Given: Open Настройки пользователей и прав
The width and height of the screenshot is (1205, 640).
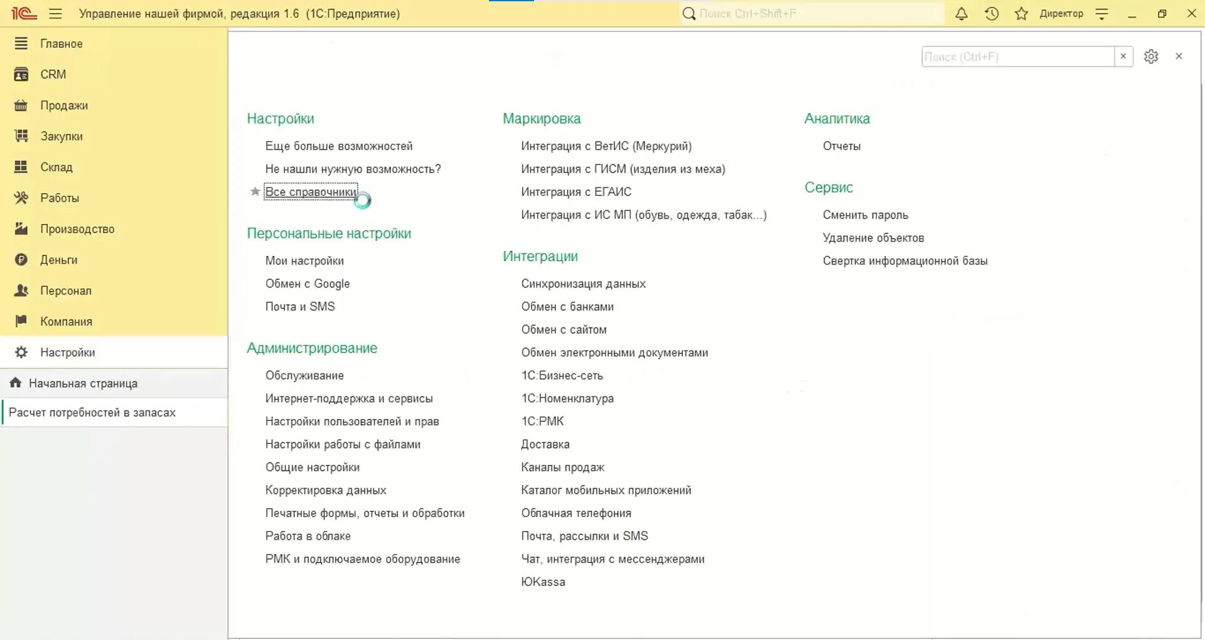Looking at the screenshot, I should click(x=352, y=421).
